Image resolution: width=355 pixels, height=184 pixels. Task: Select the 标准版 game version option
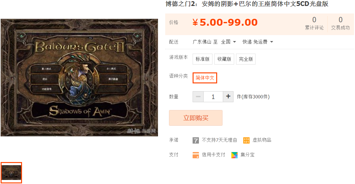pyautogui.click(x=202, y=59)
